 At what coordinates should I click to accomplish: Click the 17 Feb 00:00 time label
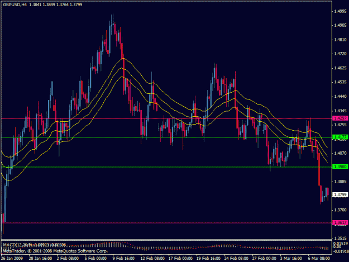pos(180,259)
